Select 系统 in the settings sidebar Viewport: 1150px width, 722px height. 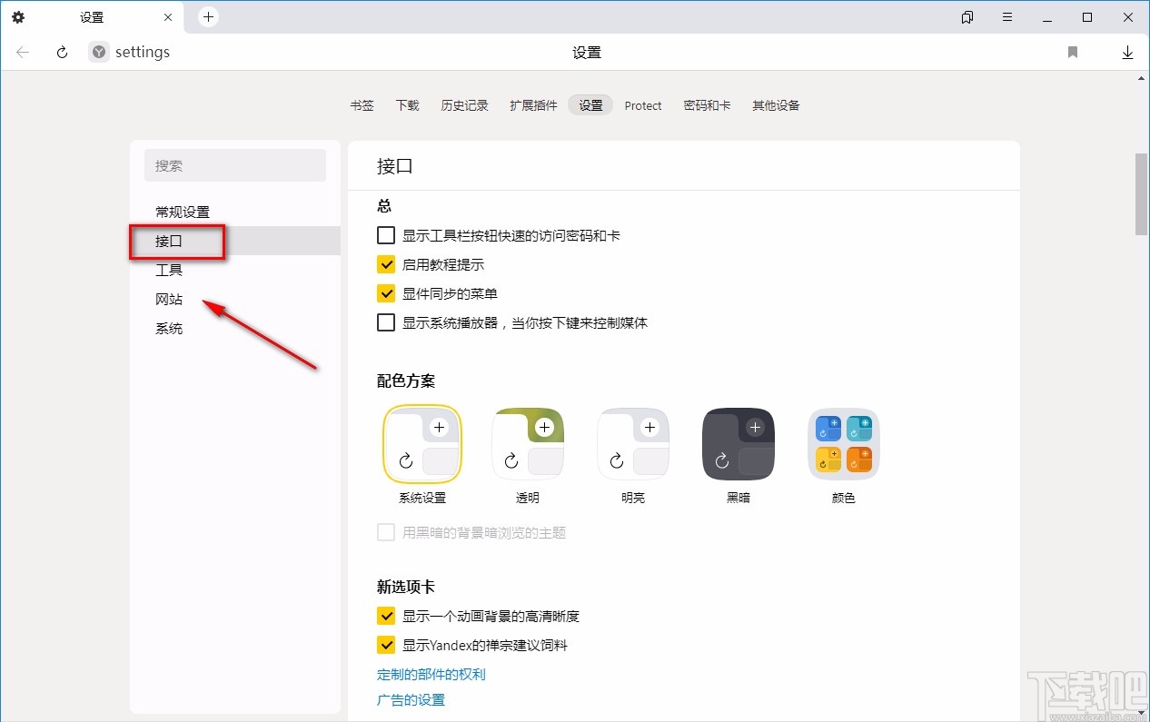169,328
